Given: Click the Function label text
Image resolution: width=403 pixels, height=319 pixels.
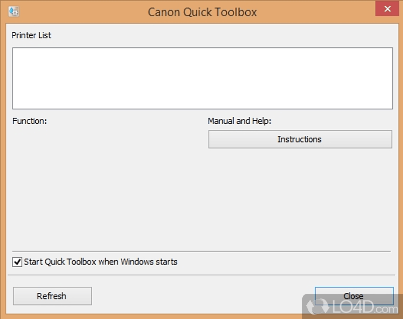Looking at the screenshot, I should (x=29, y=121).
